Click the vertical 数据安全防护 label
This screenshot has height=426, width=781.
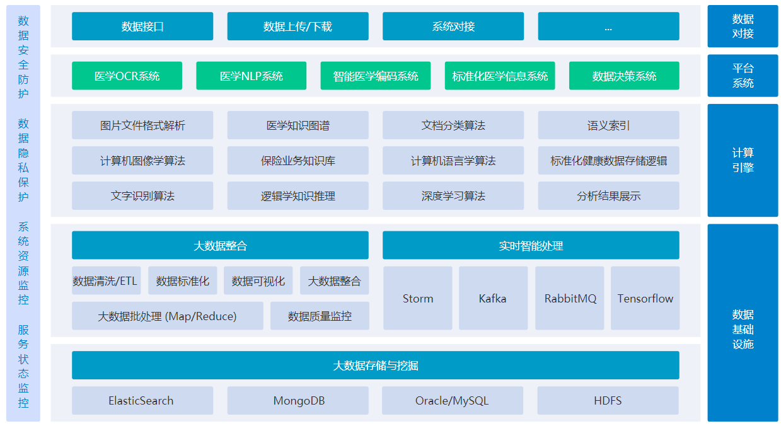click(23, 57)
